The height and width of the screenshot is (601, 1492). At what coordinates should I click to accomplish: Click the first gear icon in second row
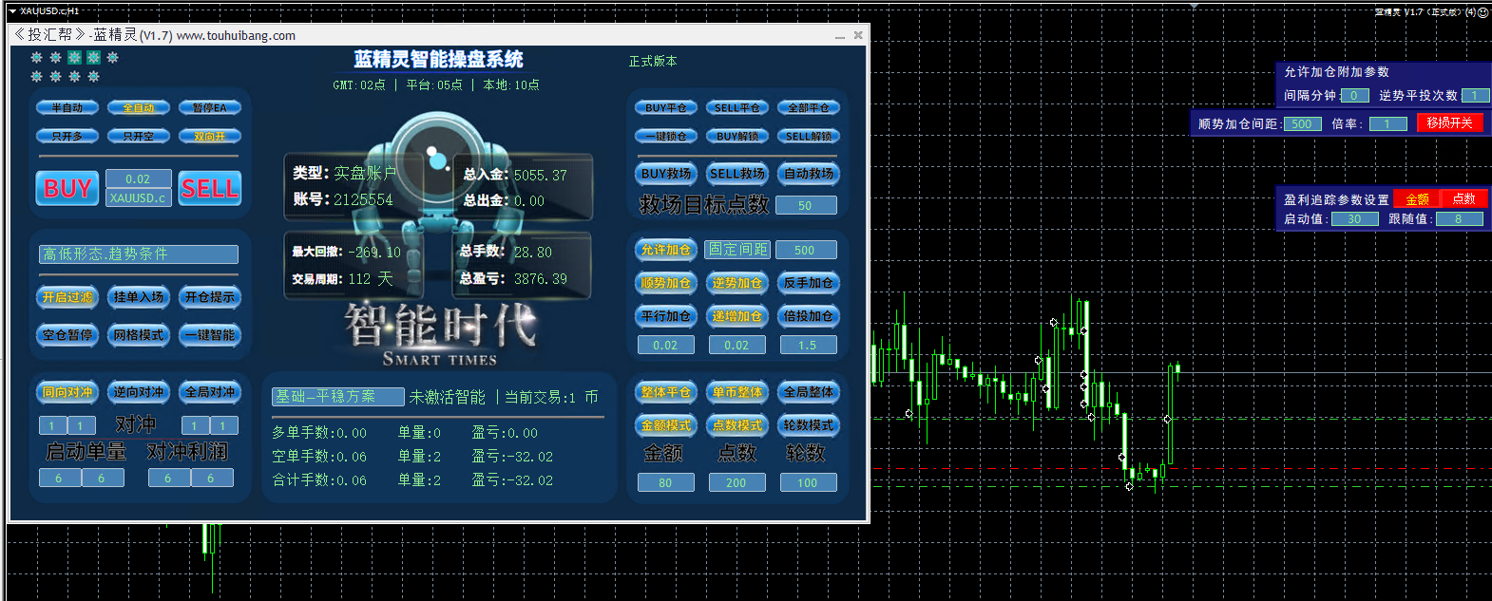36,76
